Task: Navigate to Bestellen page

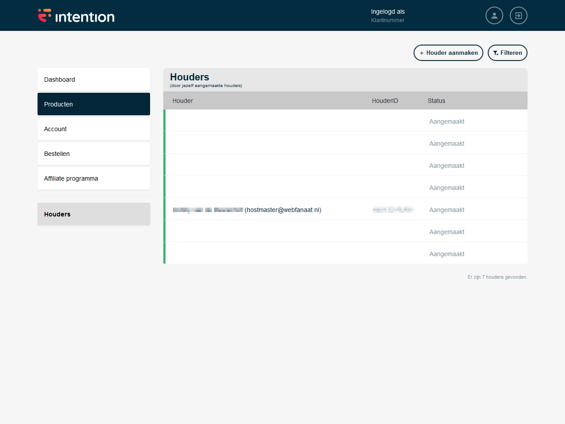Action: coord(94,154)
